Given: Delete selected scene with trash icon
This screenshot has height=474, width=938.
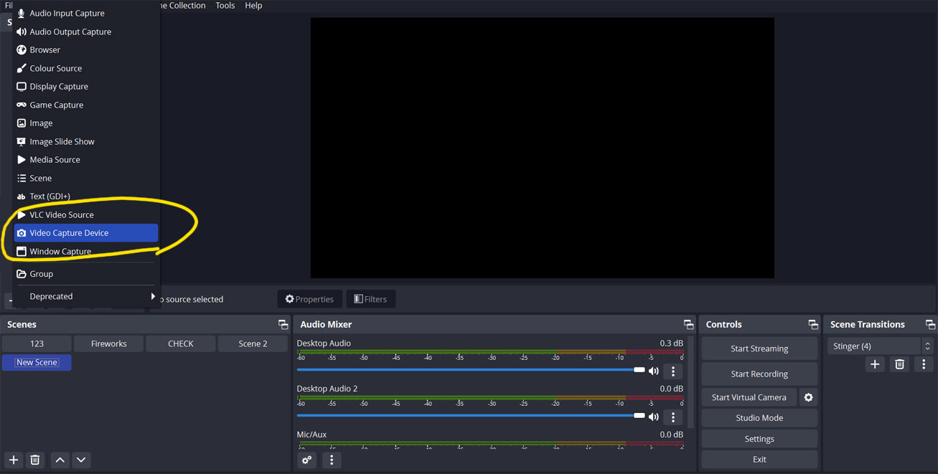Looking at the screenshot, I should point(35,460).
